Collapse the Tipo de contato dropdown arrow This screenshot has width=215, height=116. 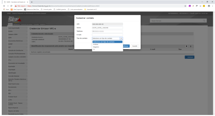coord(121,38)
